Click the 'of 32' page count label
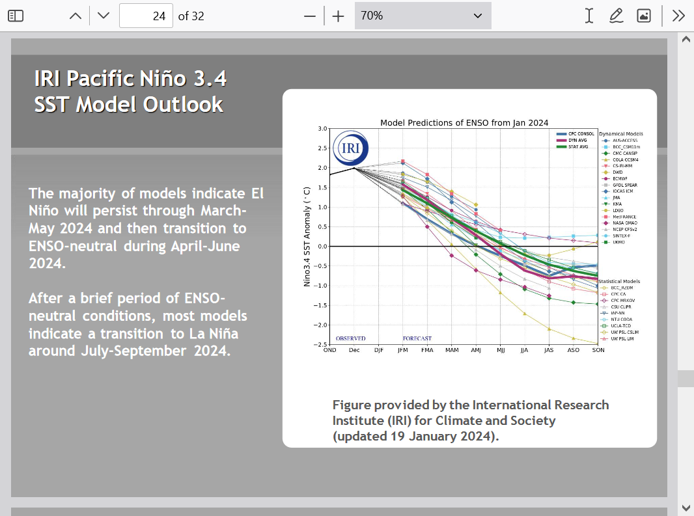694x516 pixels. coord(191,16)
